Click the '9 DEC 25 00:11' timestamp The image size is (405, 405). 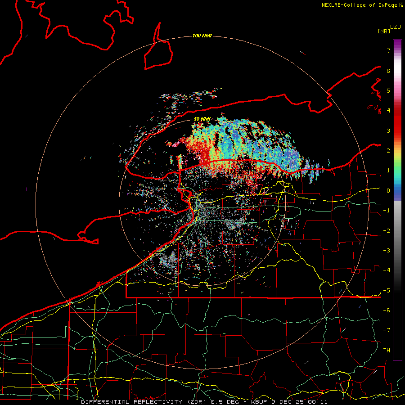coord(299,402)
